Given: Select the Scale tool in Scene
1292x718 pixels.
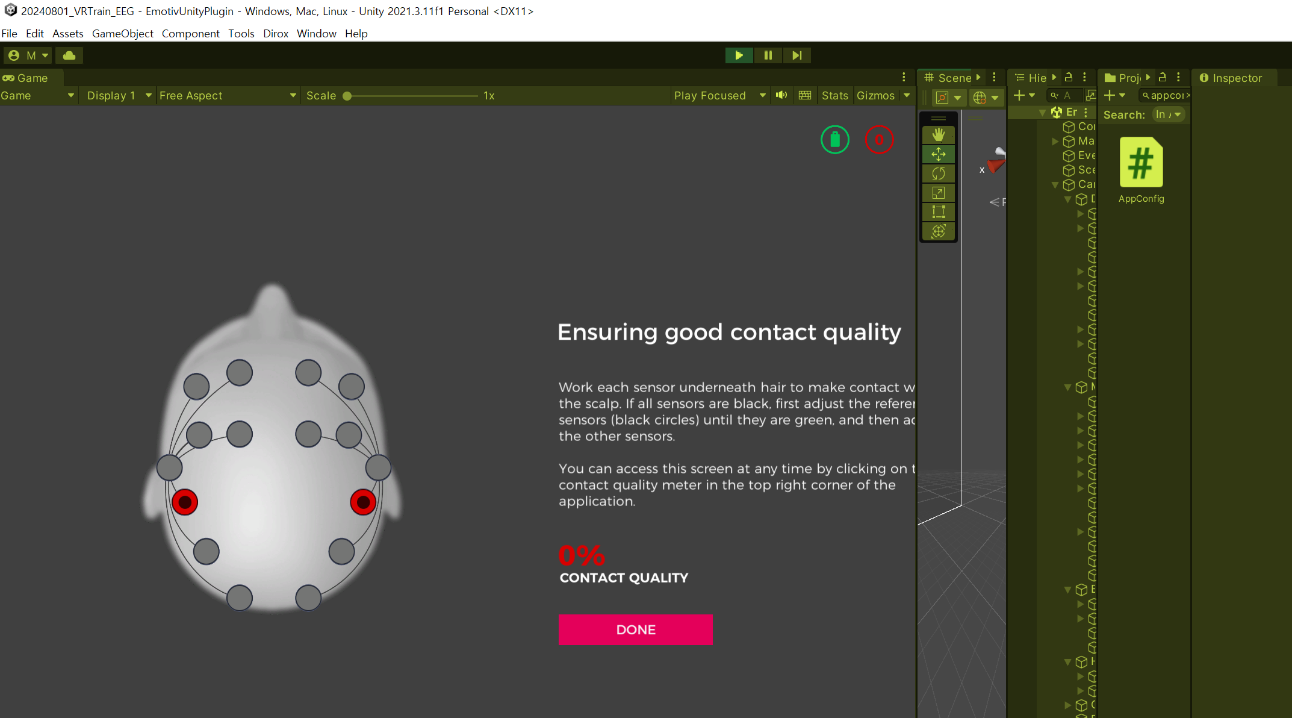Looking at the screenshot, I should click(938, 193).
